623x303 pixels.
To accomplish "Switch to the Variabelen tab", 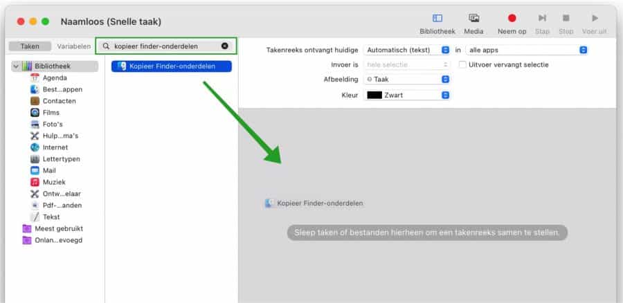I will [73, 46].
